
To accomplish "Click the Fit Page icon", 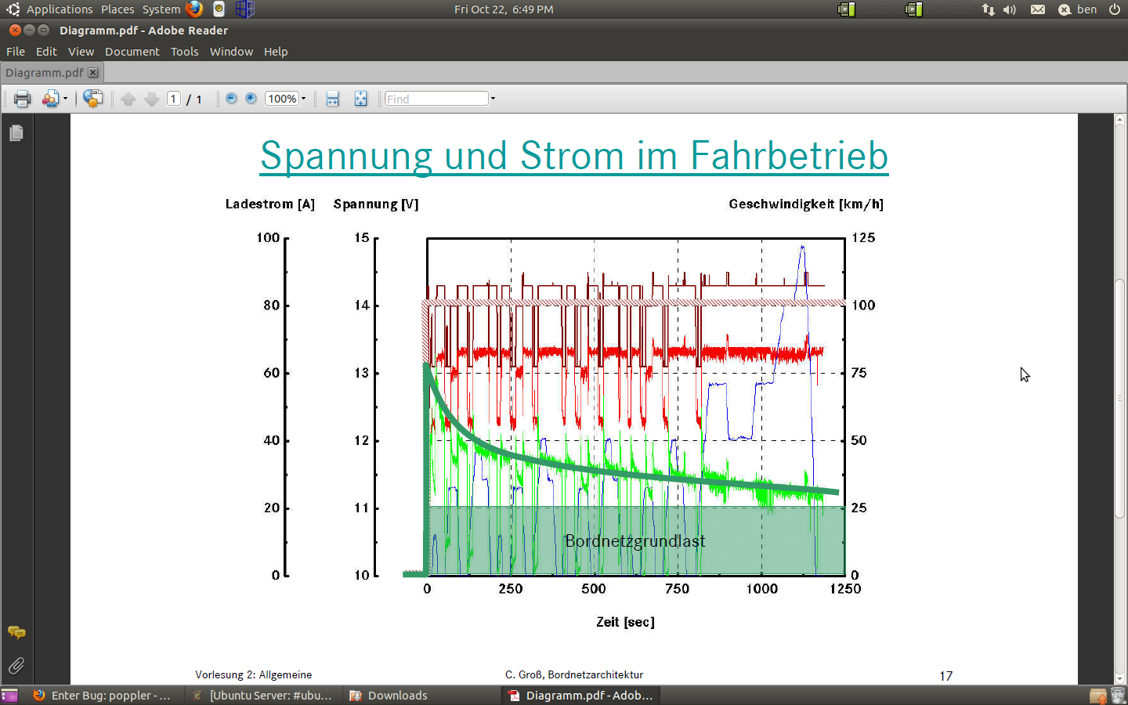I will click(x=360, y=99).
